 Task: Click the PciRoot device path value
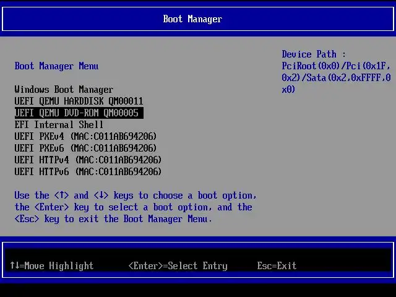coord(336,78)
